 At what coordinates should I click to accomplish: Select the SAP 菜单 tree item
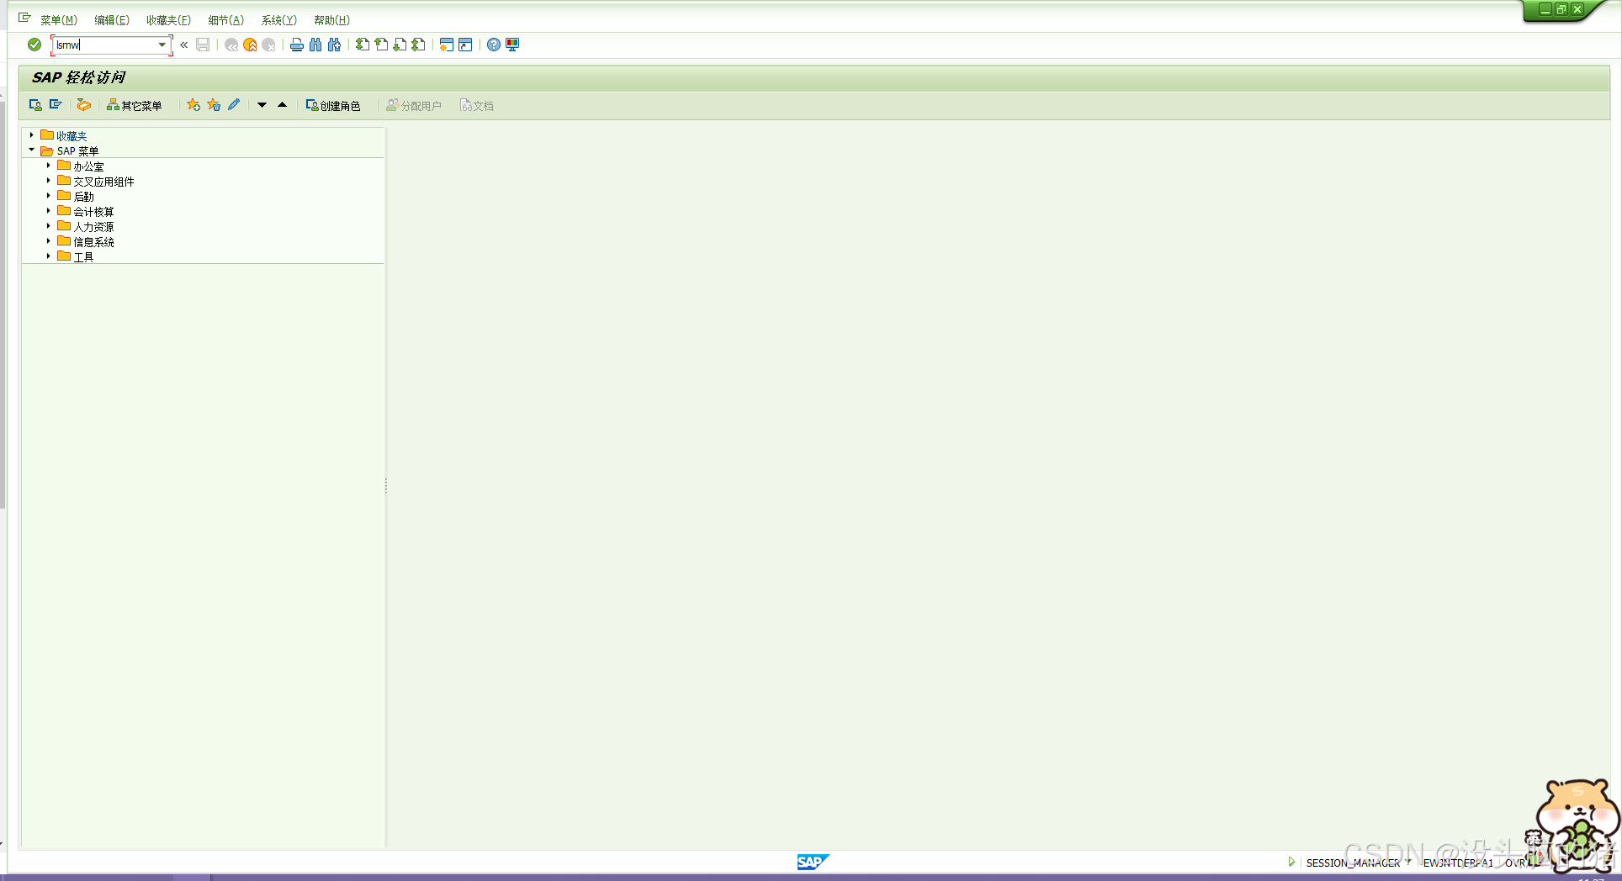(x=77, y=151)
